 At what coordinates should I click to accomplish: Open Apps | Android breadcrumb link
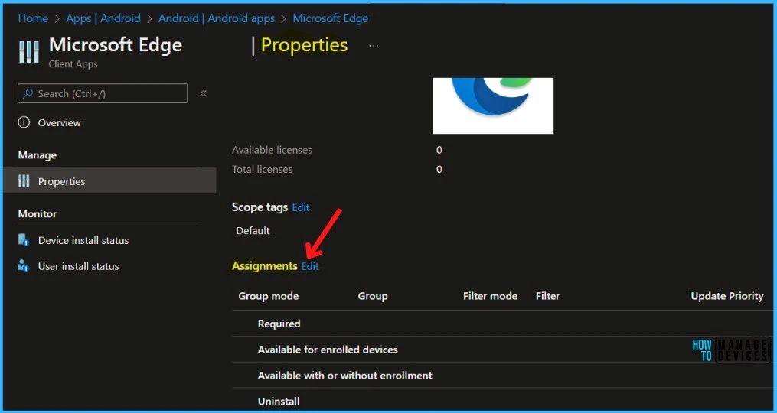[x=103, y=19]
